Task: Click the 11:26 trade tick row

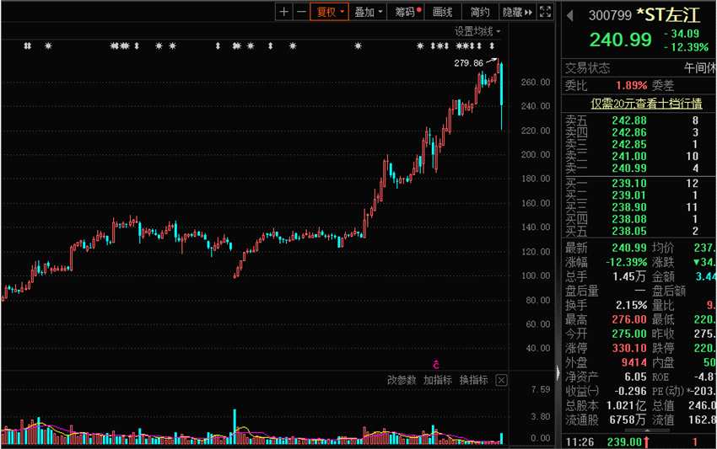Action: [639, 441]
